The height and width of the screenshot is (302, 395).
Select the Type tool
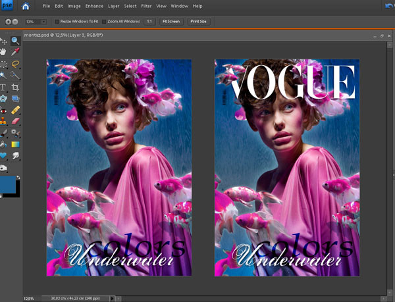point(3,88)
